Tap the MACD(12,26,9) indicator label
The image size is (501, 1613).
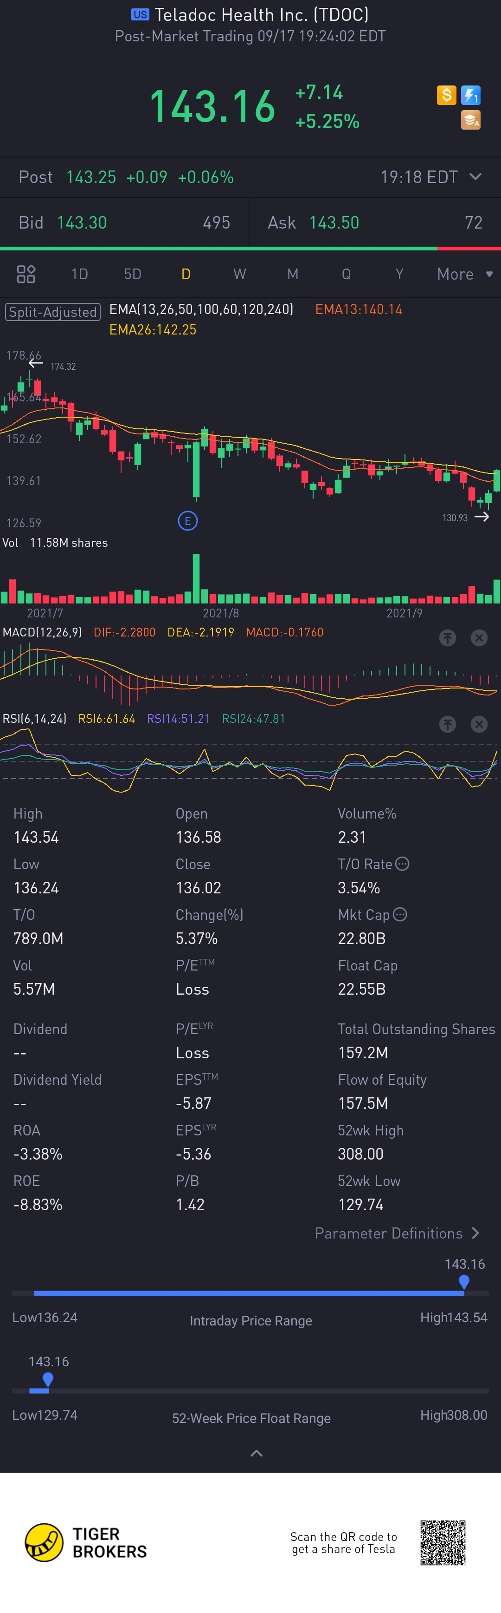tap(42, 632)
